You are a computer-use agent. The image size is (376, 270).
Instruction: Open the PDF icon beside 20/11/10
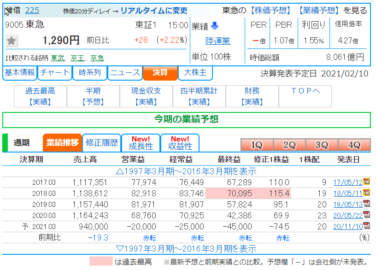(367, 226)
